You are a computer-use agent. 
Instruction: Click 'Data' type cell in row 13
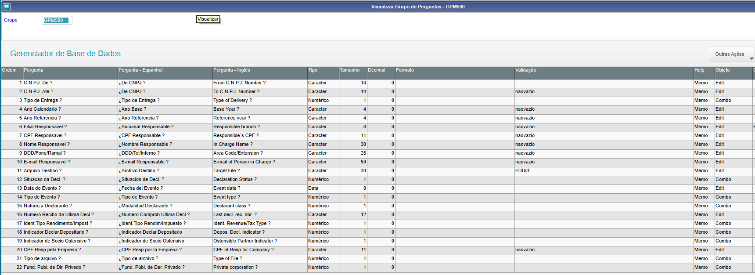point(323,188)
